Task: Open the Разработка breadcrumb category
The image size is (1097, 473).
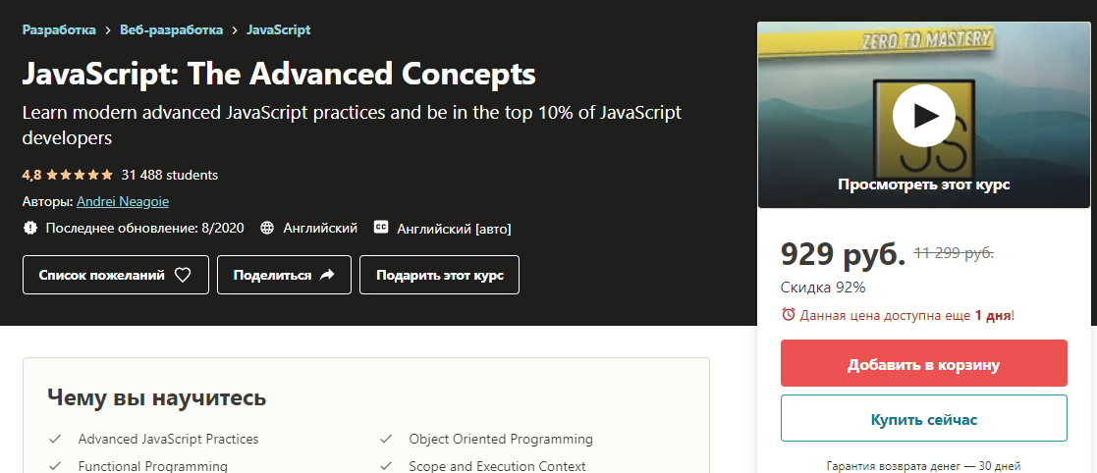Action: click(59, 29)
